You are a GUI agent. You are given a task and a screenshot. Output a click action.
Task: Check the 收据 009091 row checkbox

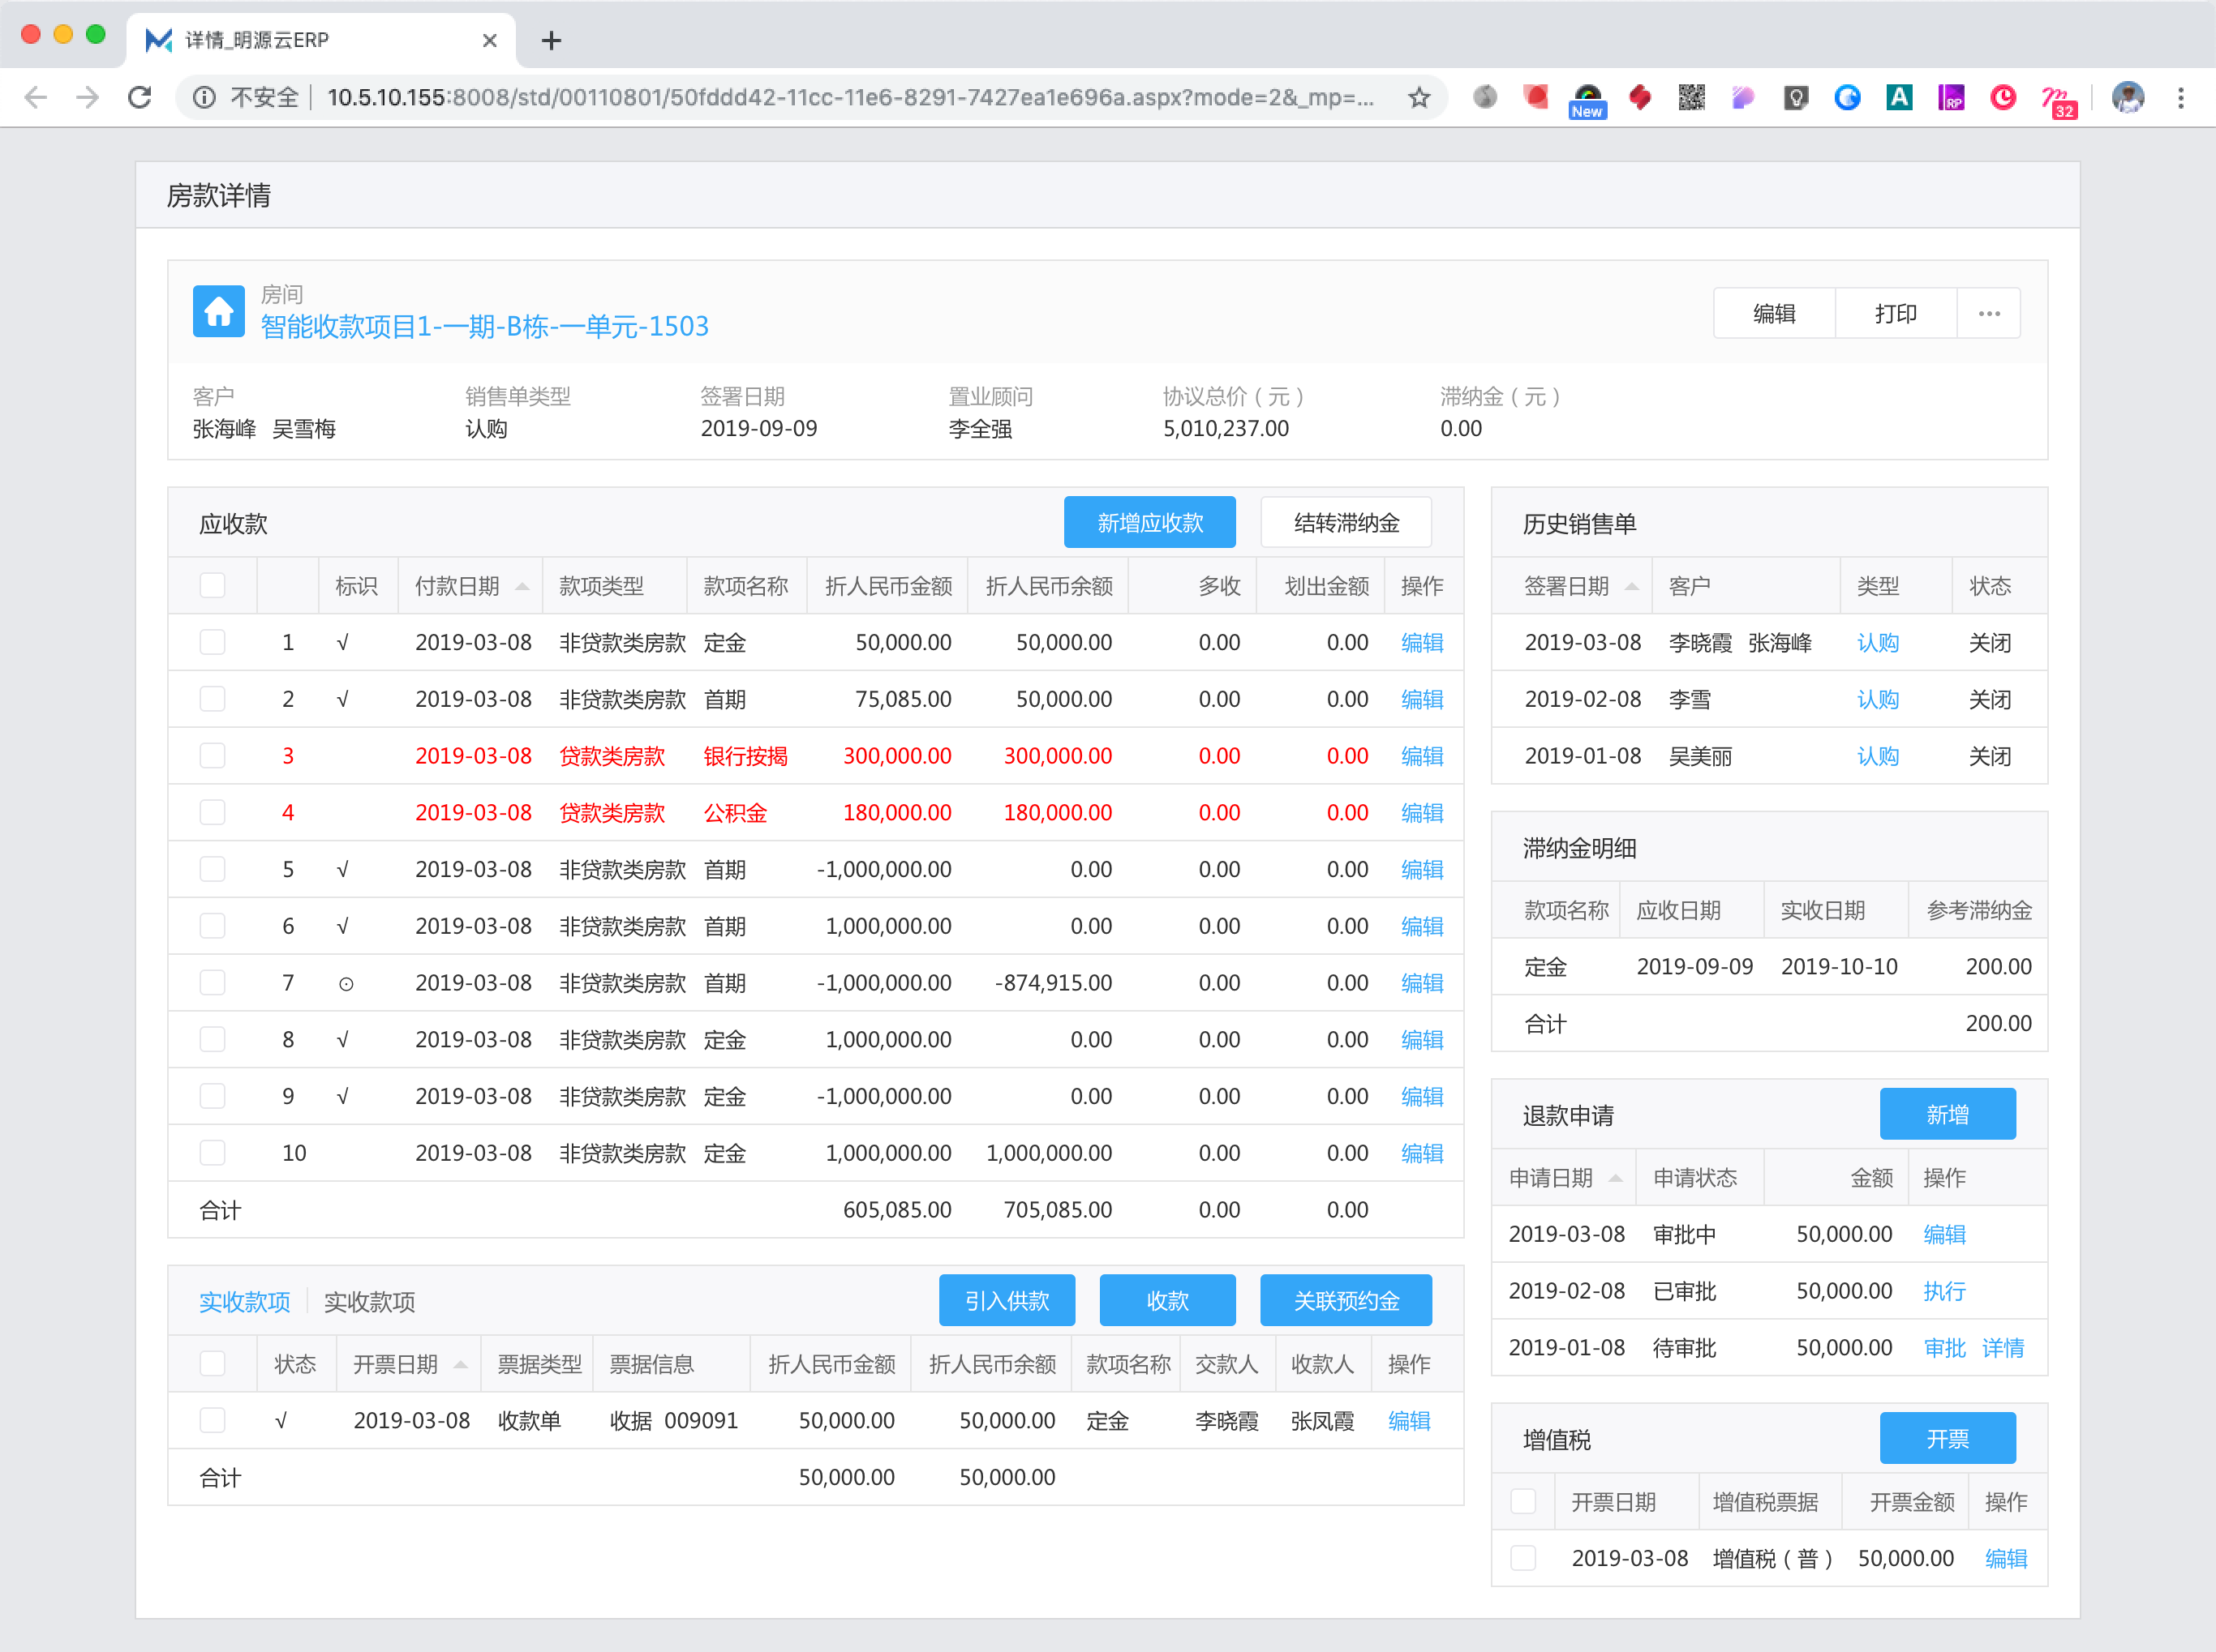(x=212, y=1420)
